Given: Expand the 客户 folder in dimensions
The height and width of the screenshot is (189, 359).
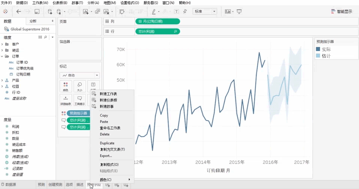Looking at the screenshot, I should 3,44.
